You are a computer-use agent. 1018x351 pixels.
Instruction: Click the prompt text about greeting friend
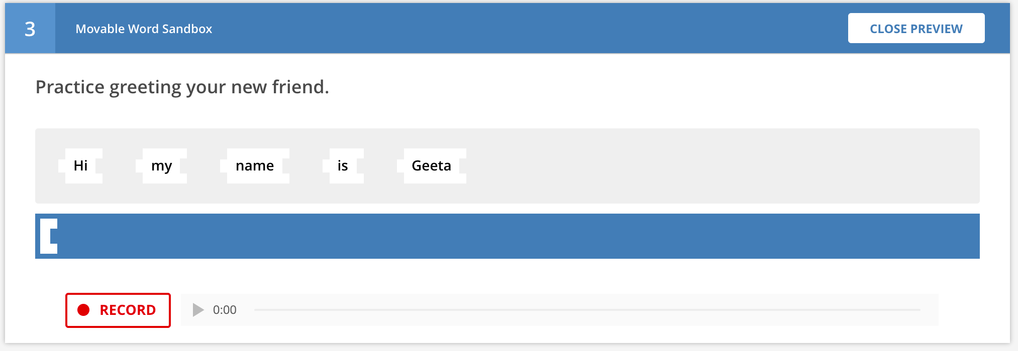182,87
